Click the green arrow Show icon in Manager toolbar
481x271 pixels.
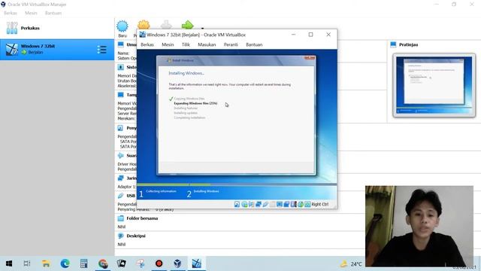point(187,25)
